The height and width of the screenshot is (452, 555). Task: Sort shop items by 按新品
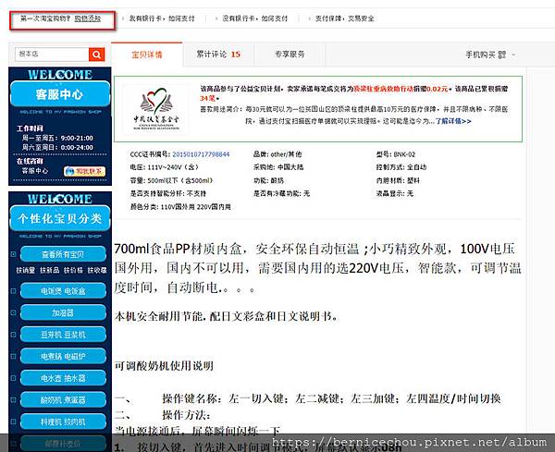click(x=49, y=271)
